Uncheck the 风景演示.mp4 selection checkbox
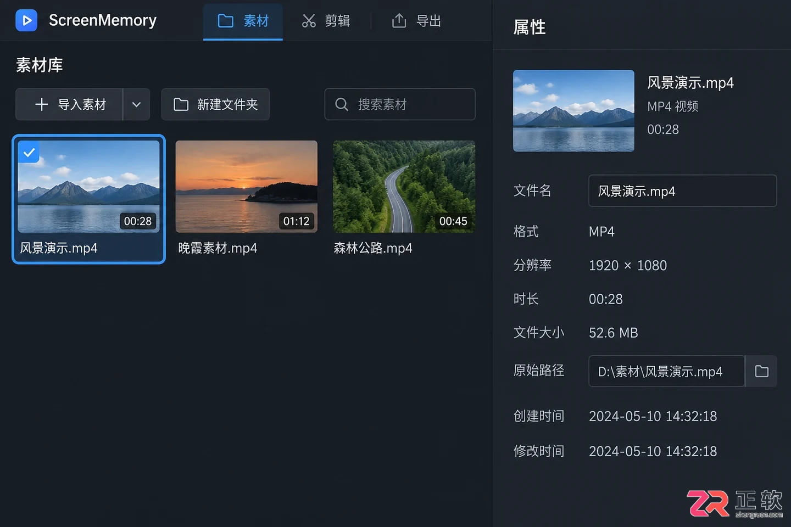 tap(29, 152)
